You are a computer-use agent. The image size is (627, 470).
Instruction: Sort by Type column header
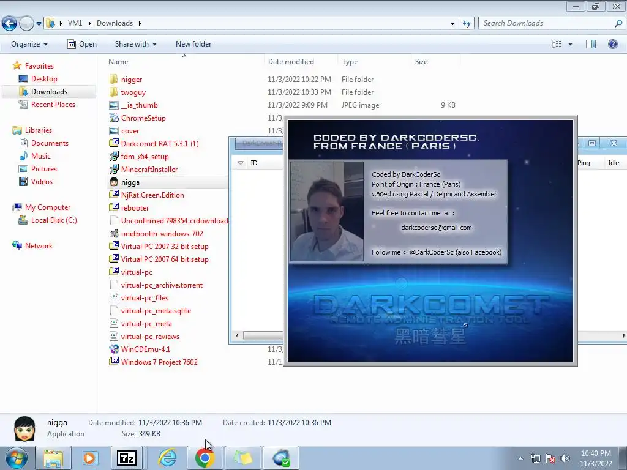[x=350, y=62]
